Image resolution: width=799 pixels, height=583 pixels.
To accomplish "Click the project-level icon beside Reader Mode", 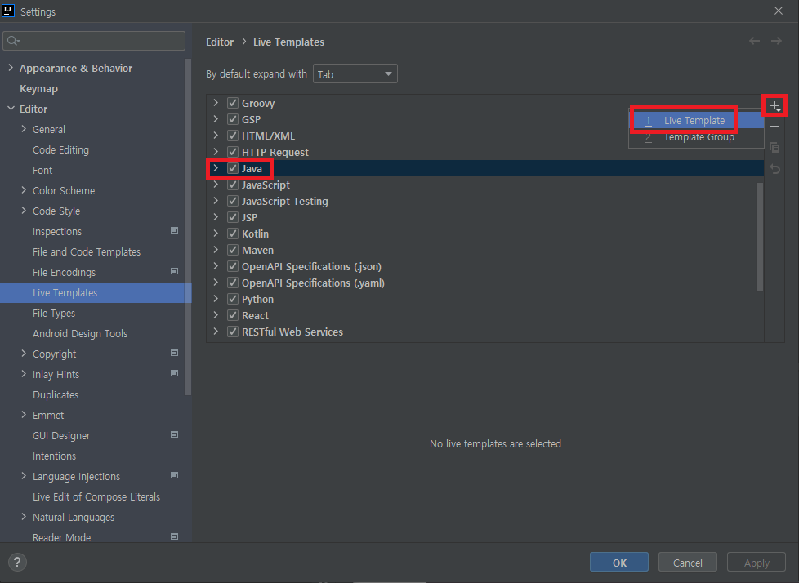I will [174, 536].
